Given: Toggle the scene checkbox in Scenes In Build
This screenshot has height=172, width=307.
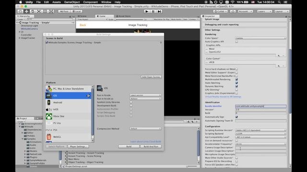Looking at the screenshot, I should [47, 43].
